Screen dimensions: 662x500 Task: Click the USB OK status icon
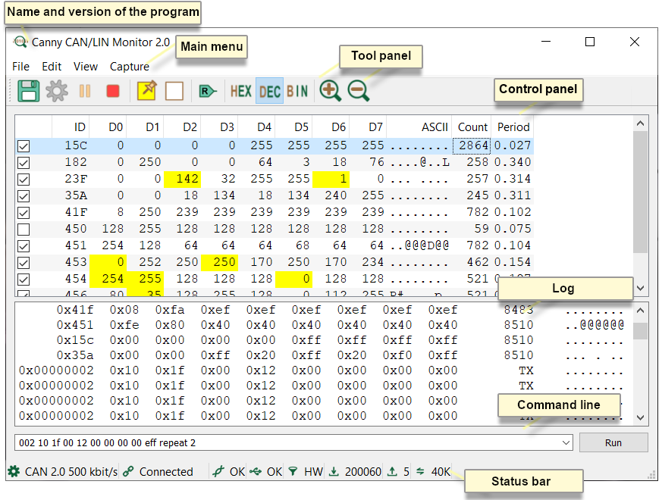click(256, 471)
